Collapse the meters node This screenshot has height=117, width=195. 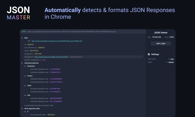pyautogui.click(x=25, y=76)
